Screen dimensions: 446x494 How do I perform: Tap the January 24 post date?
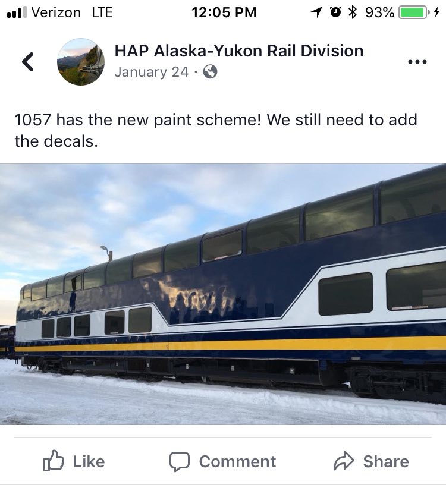point(151,72)
